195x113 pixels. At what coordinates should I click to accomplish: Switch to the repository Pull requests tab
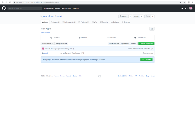[x=69, y=22]
